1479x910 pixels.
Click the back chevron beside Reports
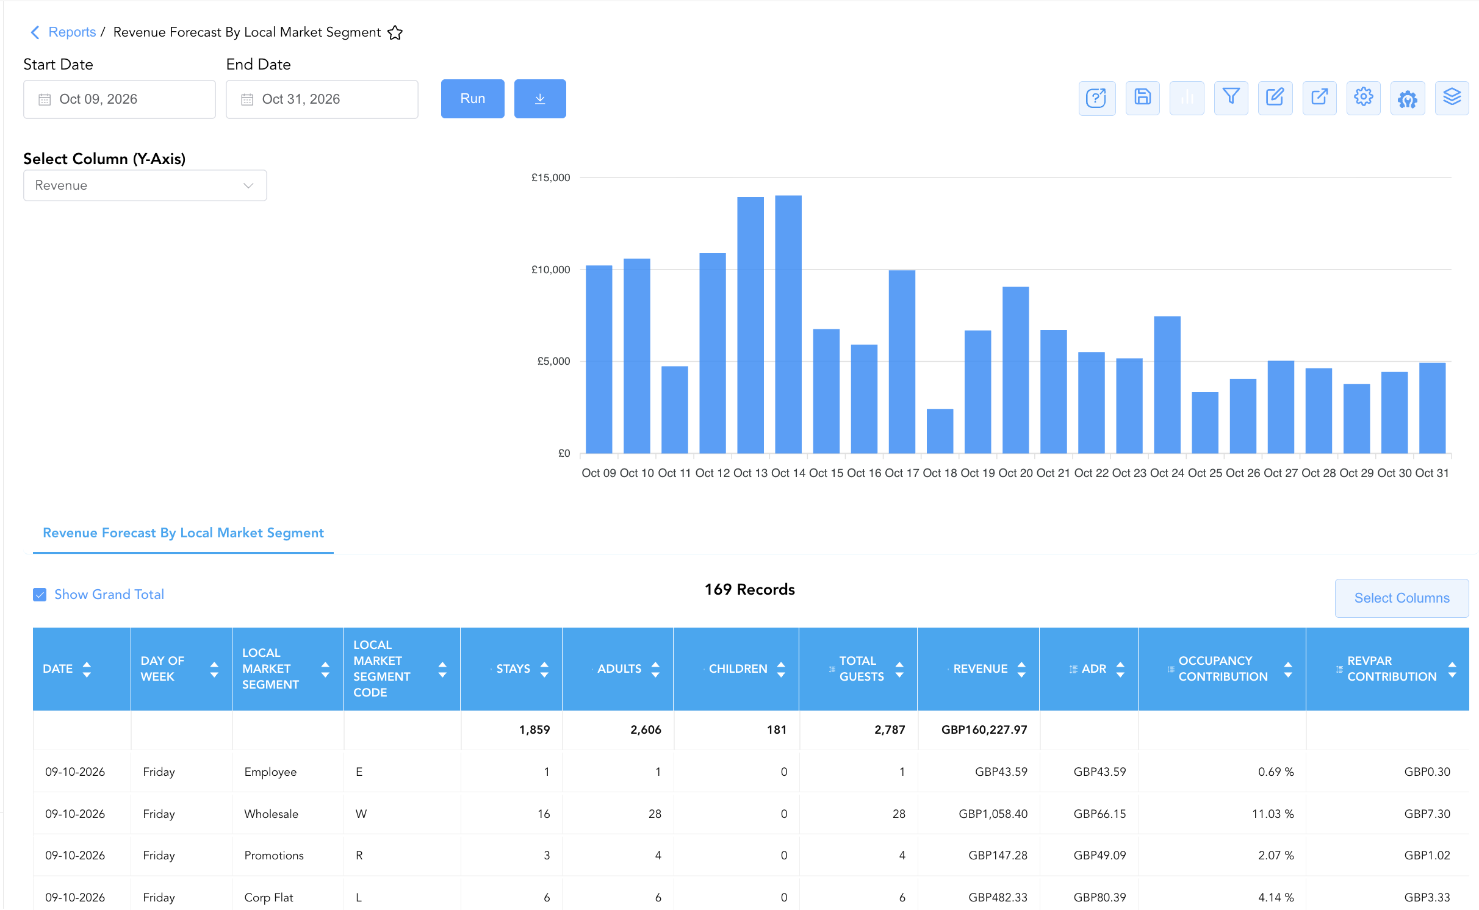(35, 32)
